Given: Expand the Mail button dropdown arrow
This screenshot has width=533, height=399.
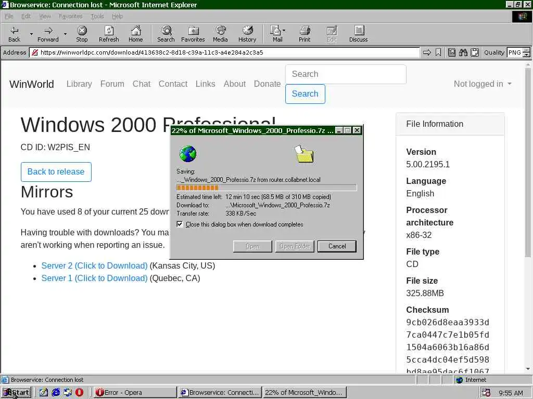Looking at the screenshot, I should click(284, 31).
